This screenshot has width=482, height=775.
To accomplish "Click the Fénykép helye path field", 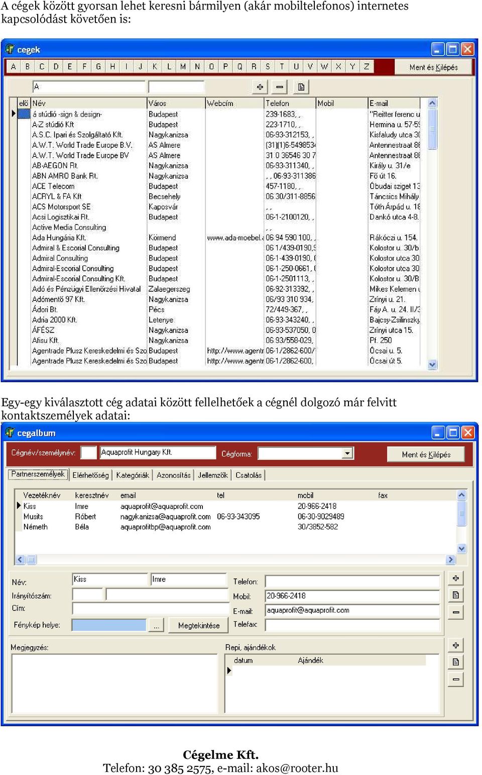I will coord(109,625).
